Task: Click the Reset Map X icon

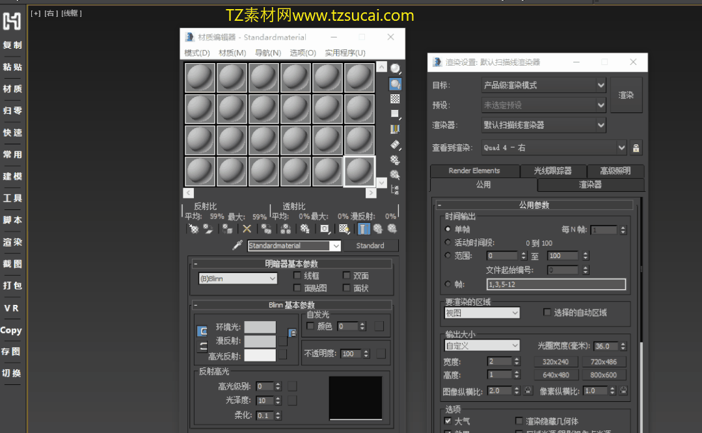Action: (247, 229)
